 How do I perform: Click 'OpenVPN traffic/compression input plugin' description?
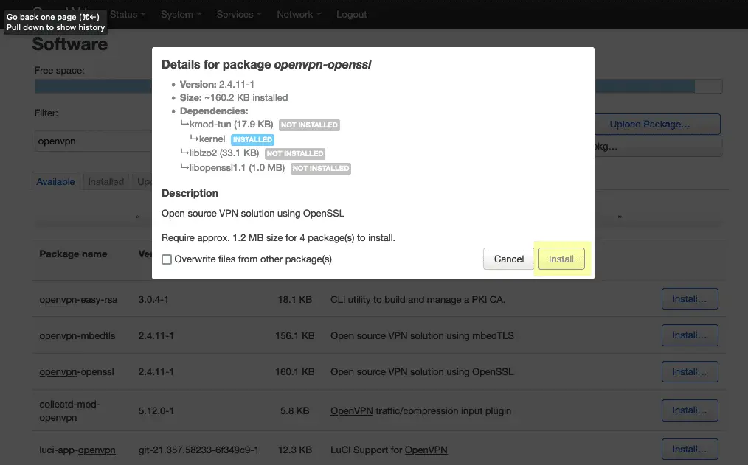[420, 410]
